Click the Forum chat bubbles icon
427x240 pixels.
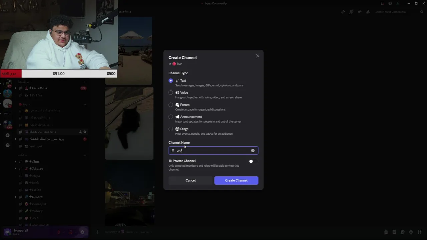[177, 105]
